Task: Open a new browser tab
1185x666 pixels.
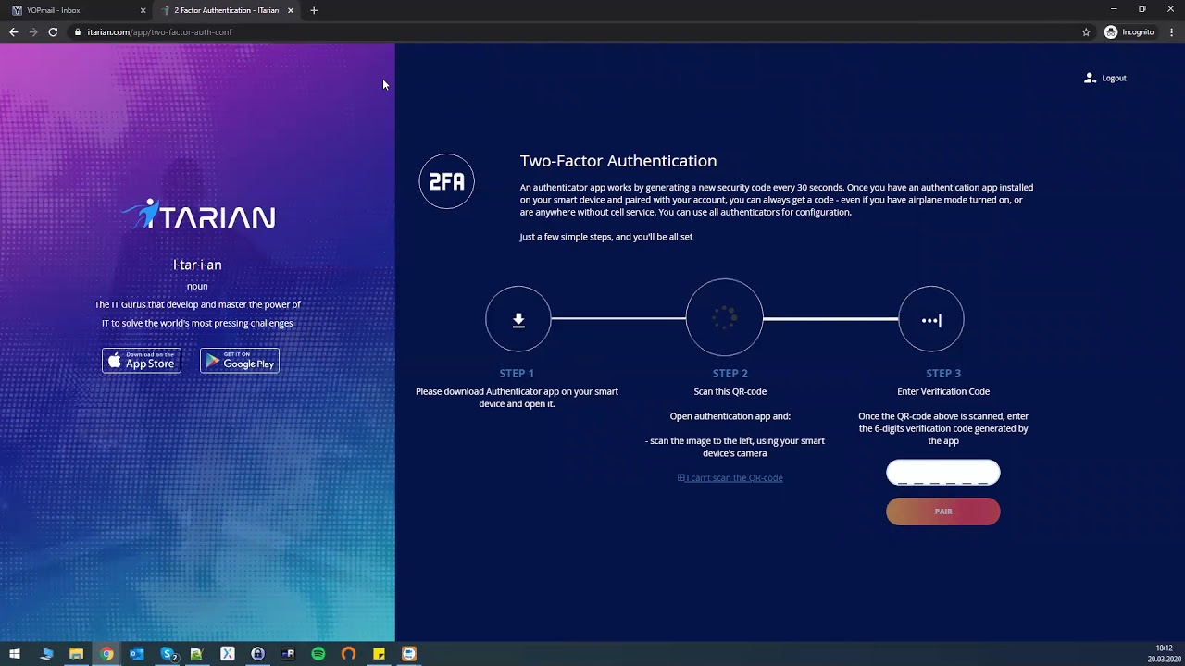Action: click(x=314, y=10)
